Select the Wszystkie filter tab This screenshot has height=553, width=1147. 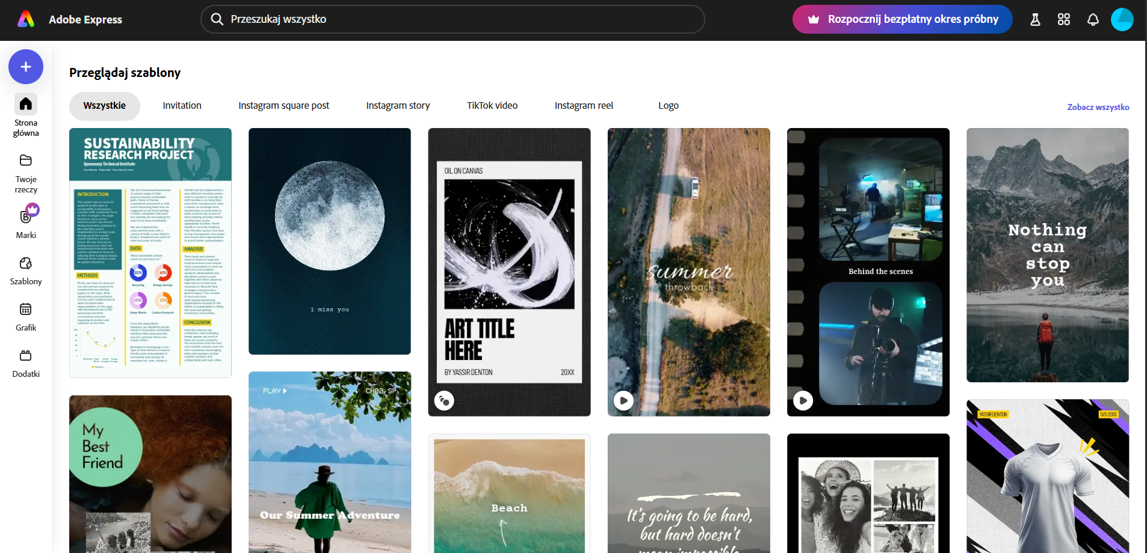tap(105, 106)
